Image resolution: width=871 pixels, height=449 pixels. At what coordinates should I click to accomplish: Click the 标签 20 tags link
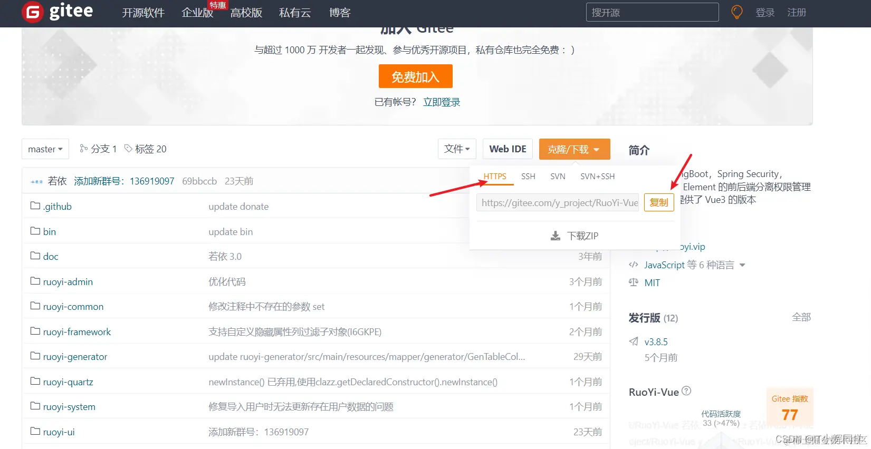[x=150, y=149]
